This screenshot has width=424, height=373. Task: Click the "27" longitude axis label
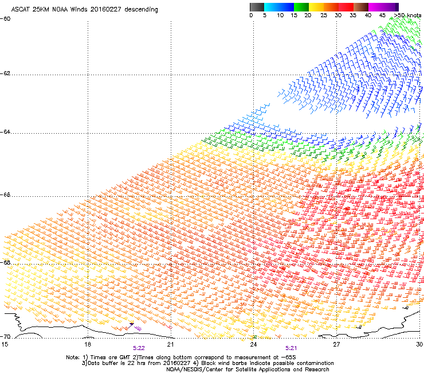336,344
